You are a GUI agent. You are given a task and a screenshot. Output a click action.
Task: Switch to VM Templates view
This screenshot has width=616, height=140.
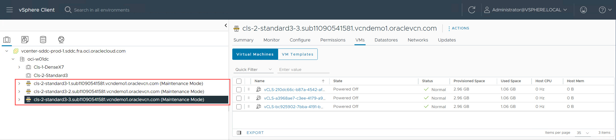click(x=298, y=54)
